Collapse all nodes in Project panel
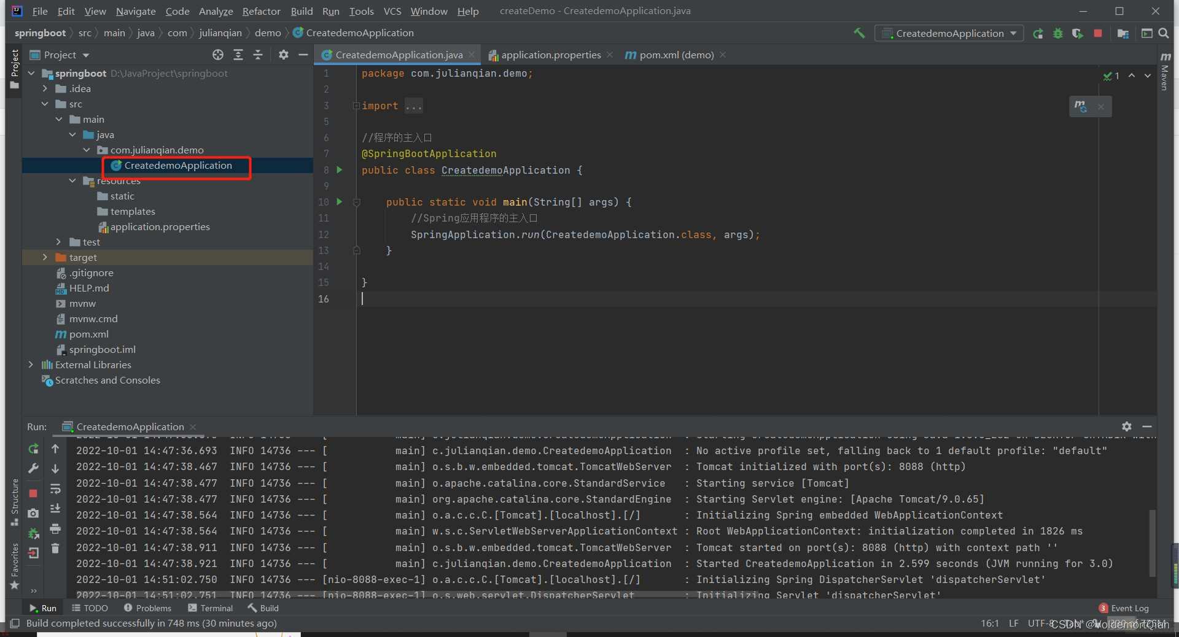The image size is (1179, 637). 258,55
